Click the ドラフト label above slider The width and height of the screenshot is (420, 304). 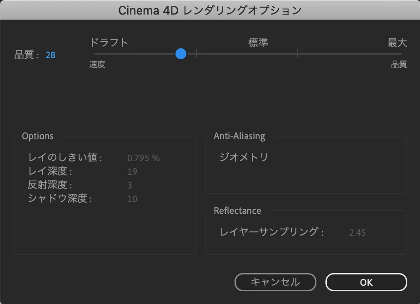point(109,43)
